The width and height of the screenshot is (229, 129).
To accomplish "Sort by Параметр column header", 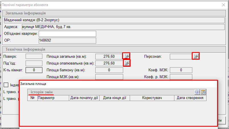I will click(53, 98).
